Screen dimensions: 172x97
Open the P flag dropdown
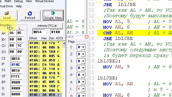[83, 75]
